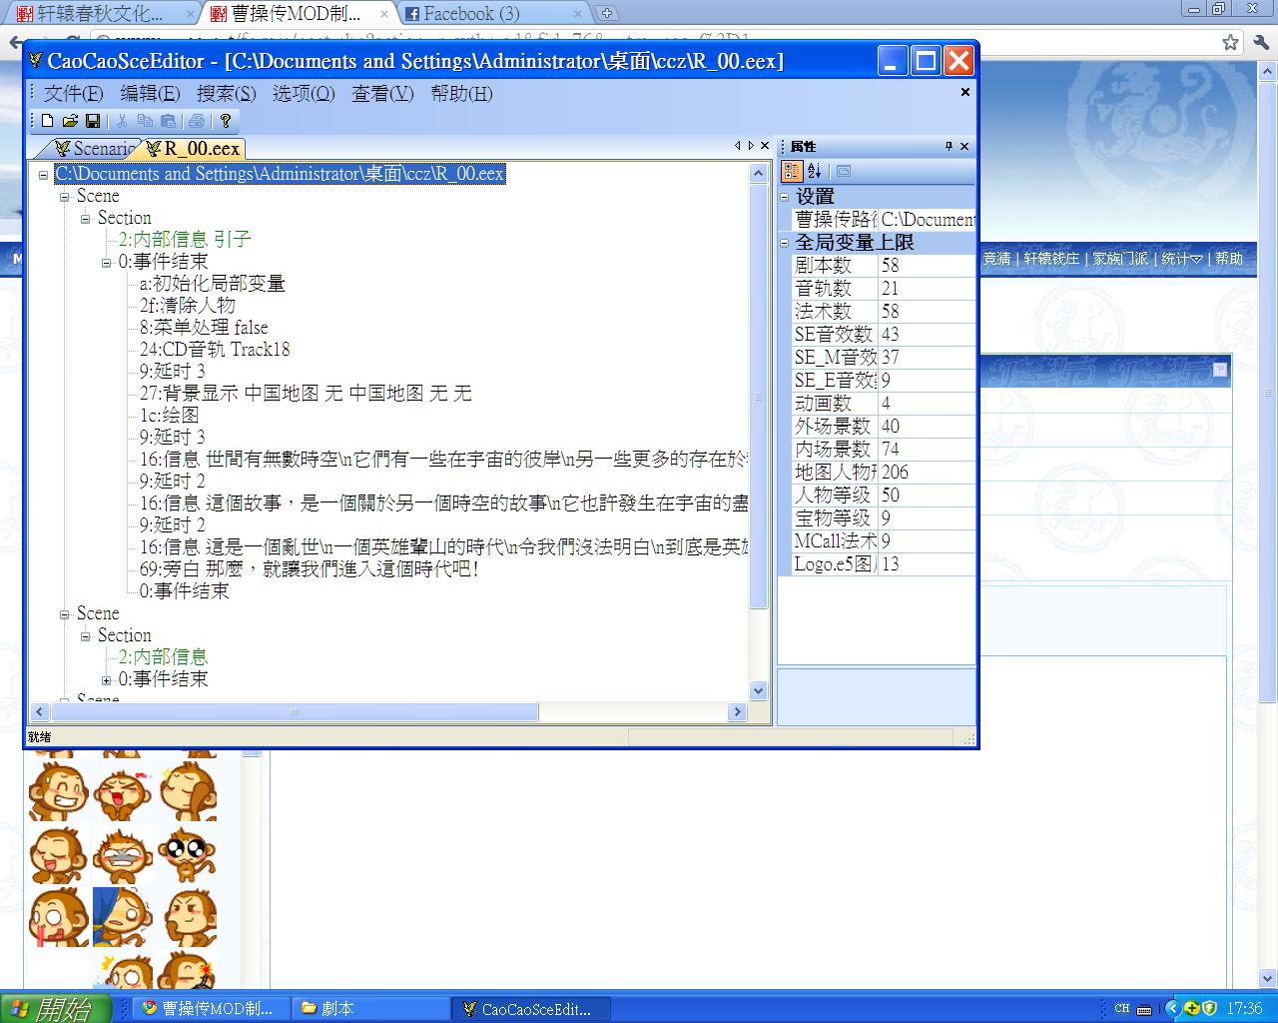Collapse the 全局变量上限 property category

tap(785, 243)
